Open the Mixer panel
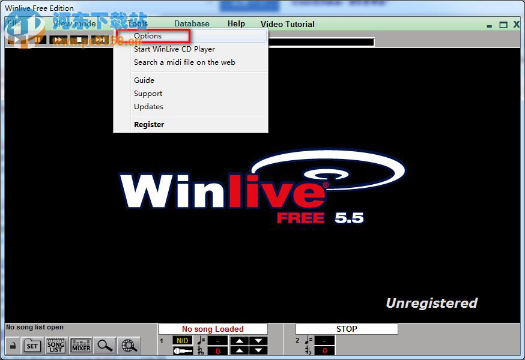 click(x=80, y=345)
